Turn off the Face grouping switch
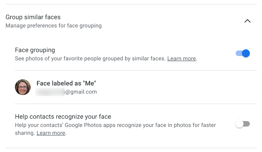Screen dimensions: 262x152 click(x=243, y=54)
